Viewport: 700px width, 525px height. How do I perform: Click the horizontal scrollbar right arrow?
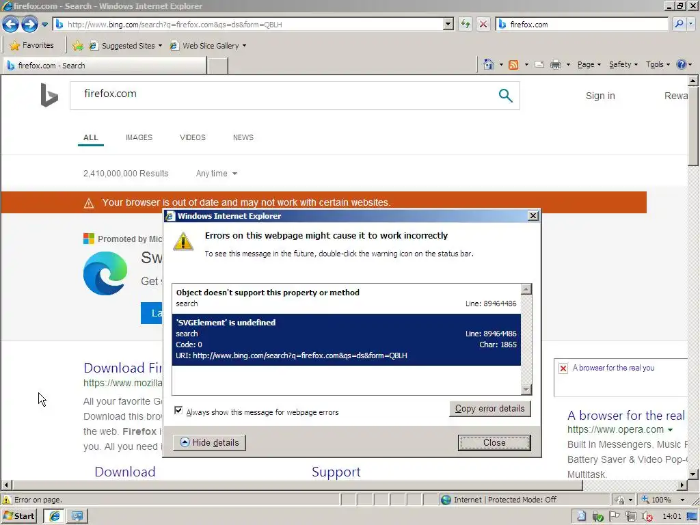pos(682,485)
